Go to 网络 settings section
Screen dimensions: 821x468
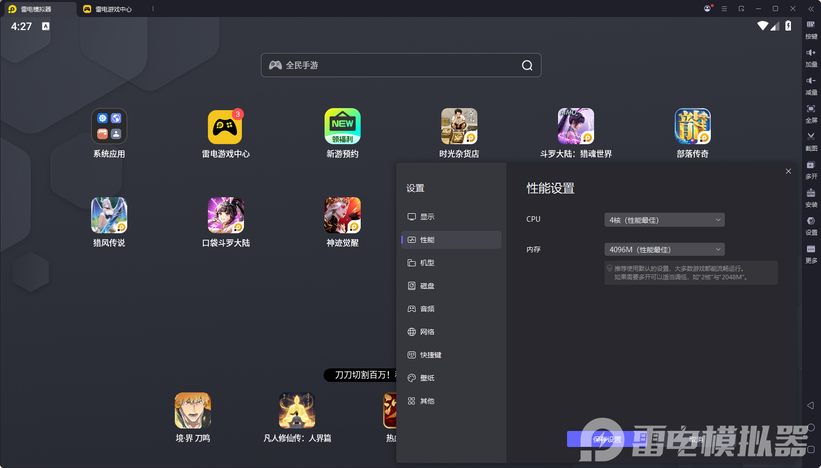[451, 332]
